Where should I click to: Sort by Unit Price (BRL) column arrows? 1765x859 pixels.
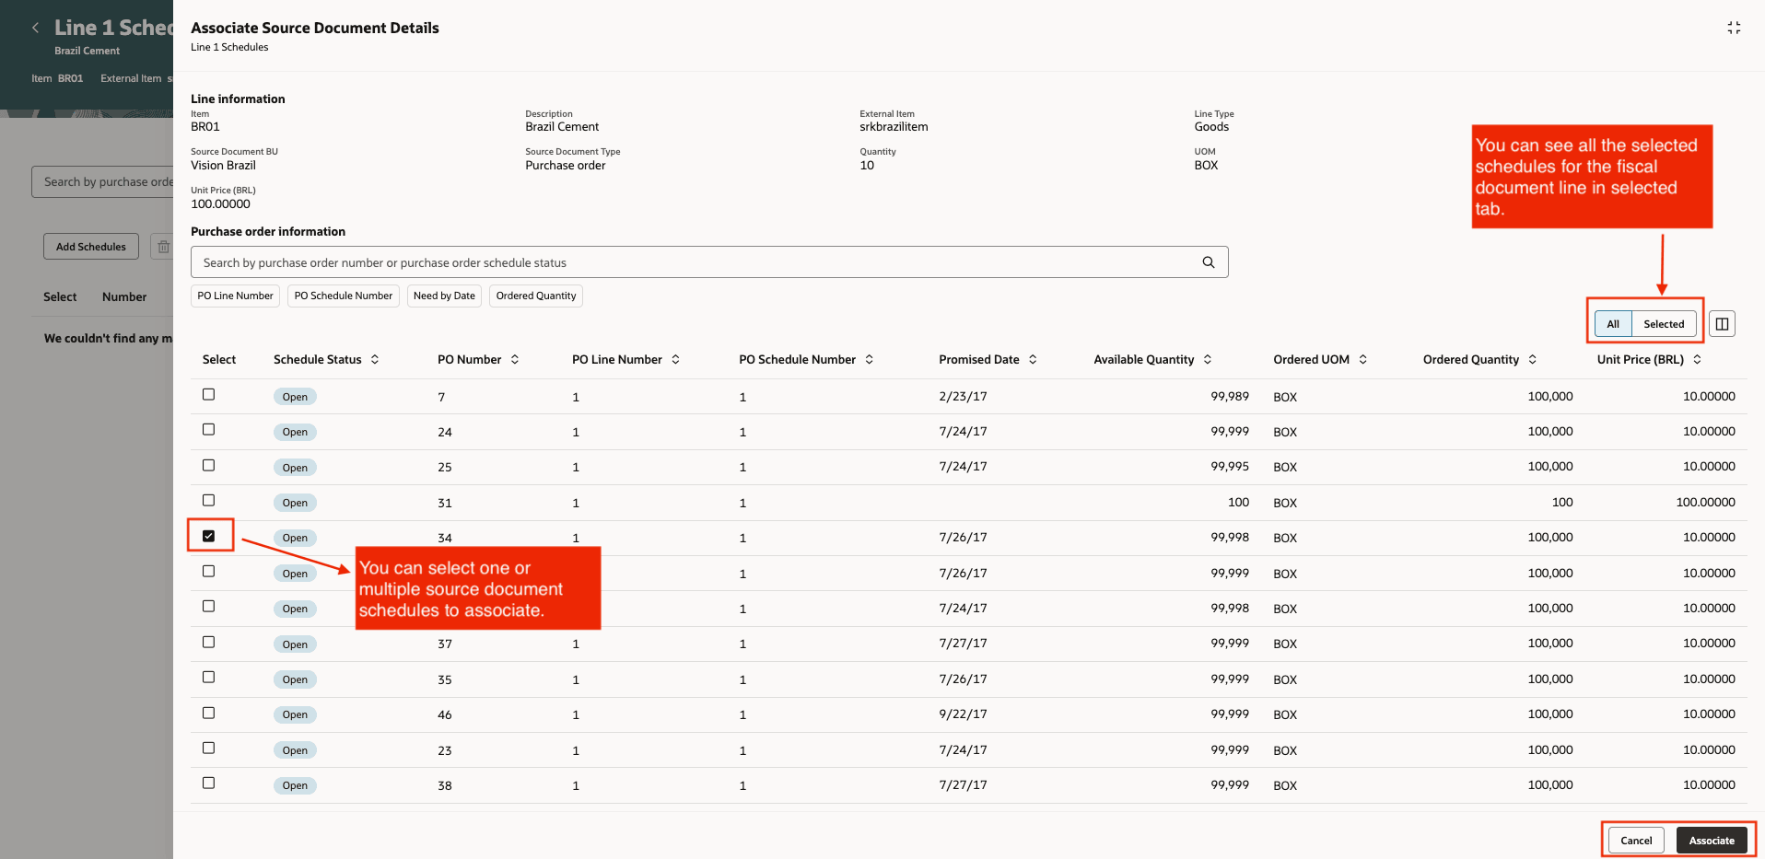point(1697,359)
